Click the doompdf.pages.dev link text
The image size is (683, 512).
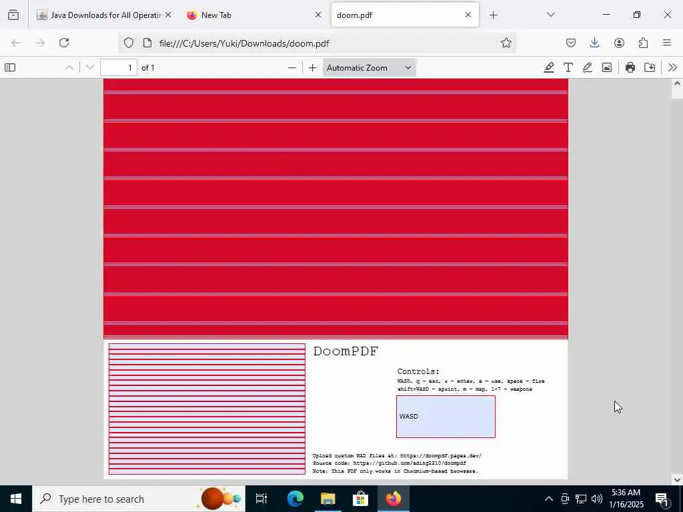point(441,456)
